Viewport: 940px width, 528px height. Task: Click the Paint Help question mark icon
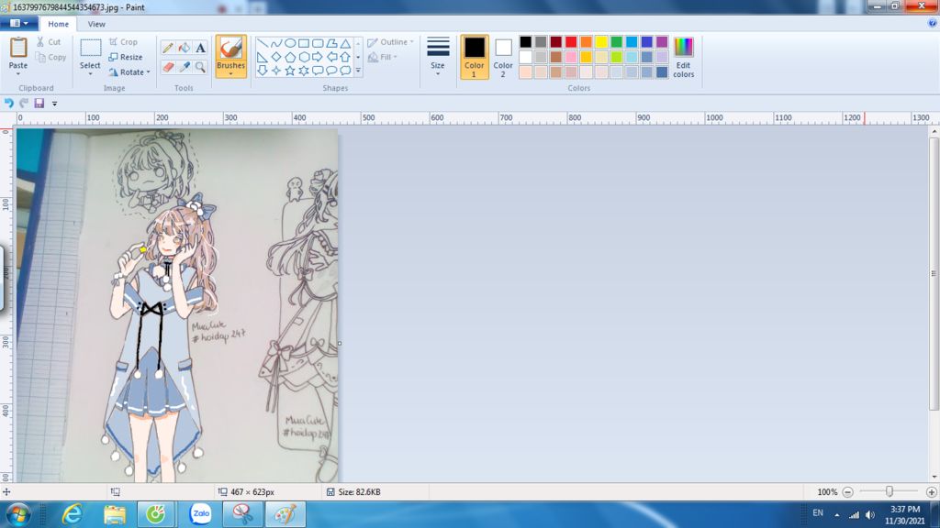(x=933, y=23)
